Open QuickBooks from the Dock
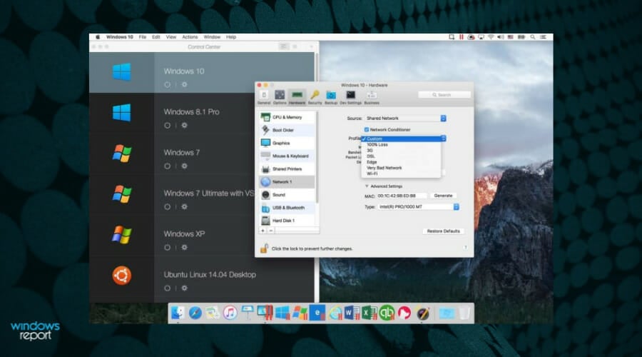Viewport: 642px width, 357px height. pos(387,313)
